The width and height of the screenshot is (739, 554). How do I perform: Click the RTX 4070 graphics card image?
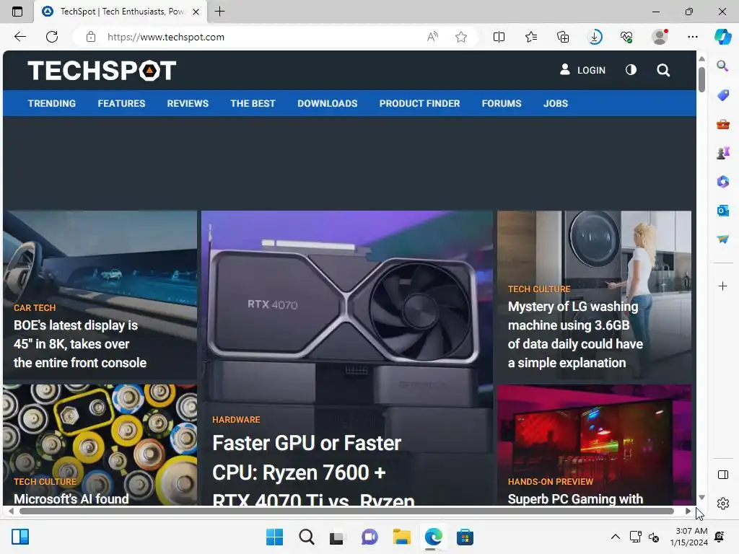tap(347, 306)
